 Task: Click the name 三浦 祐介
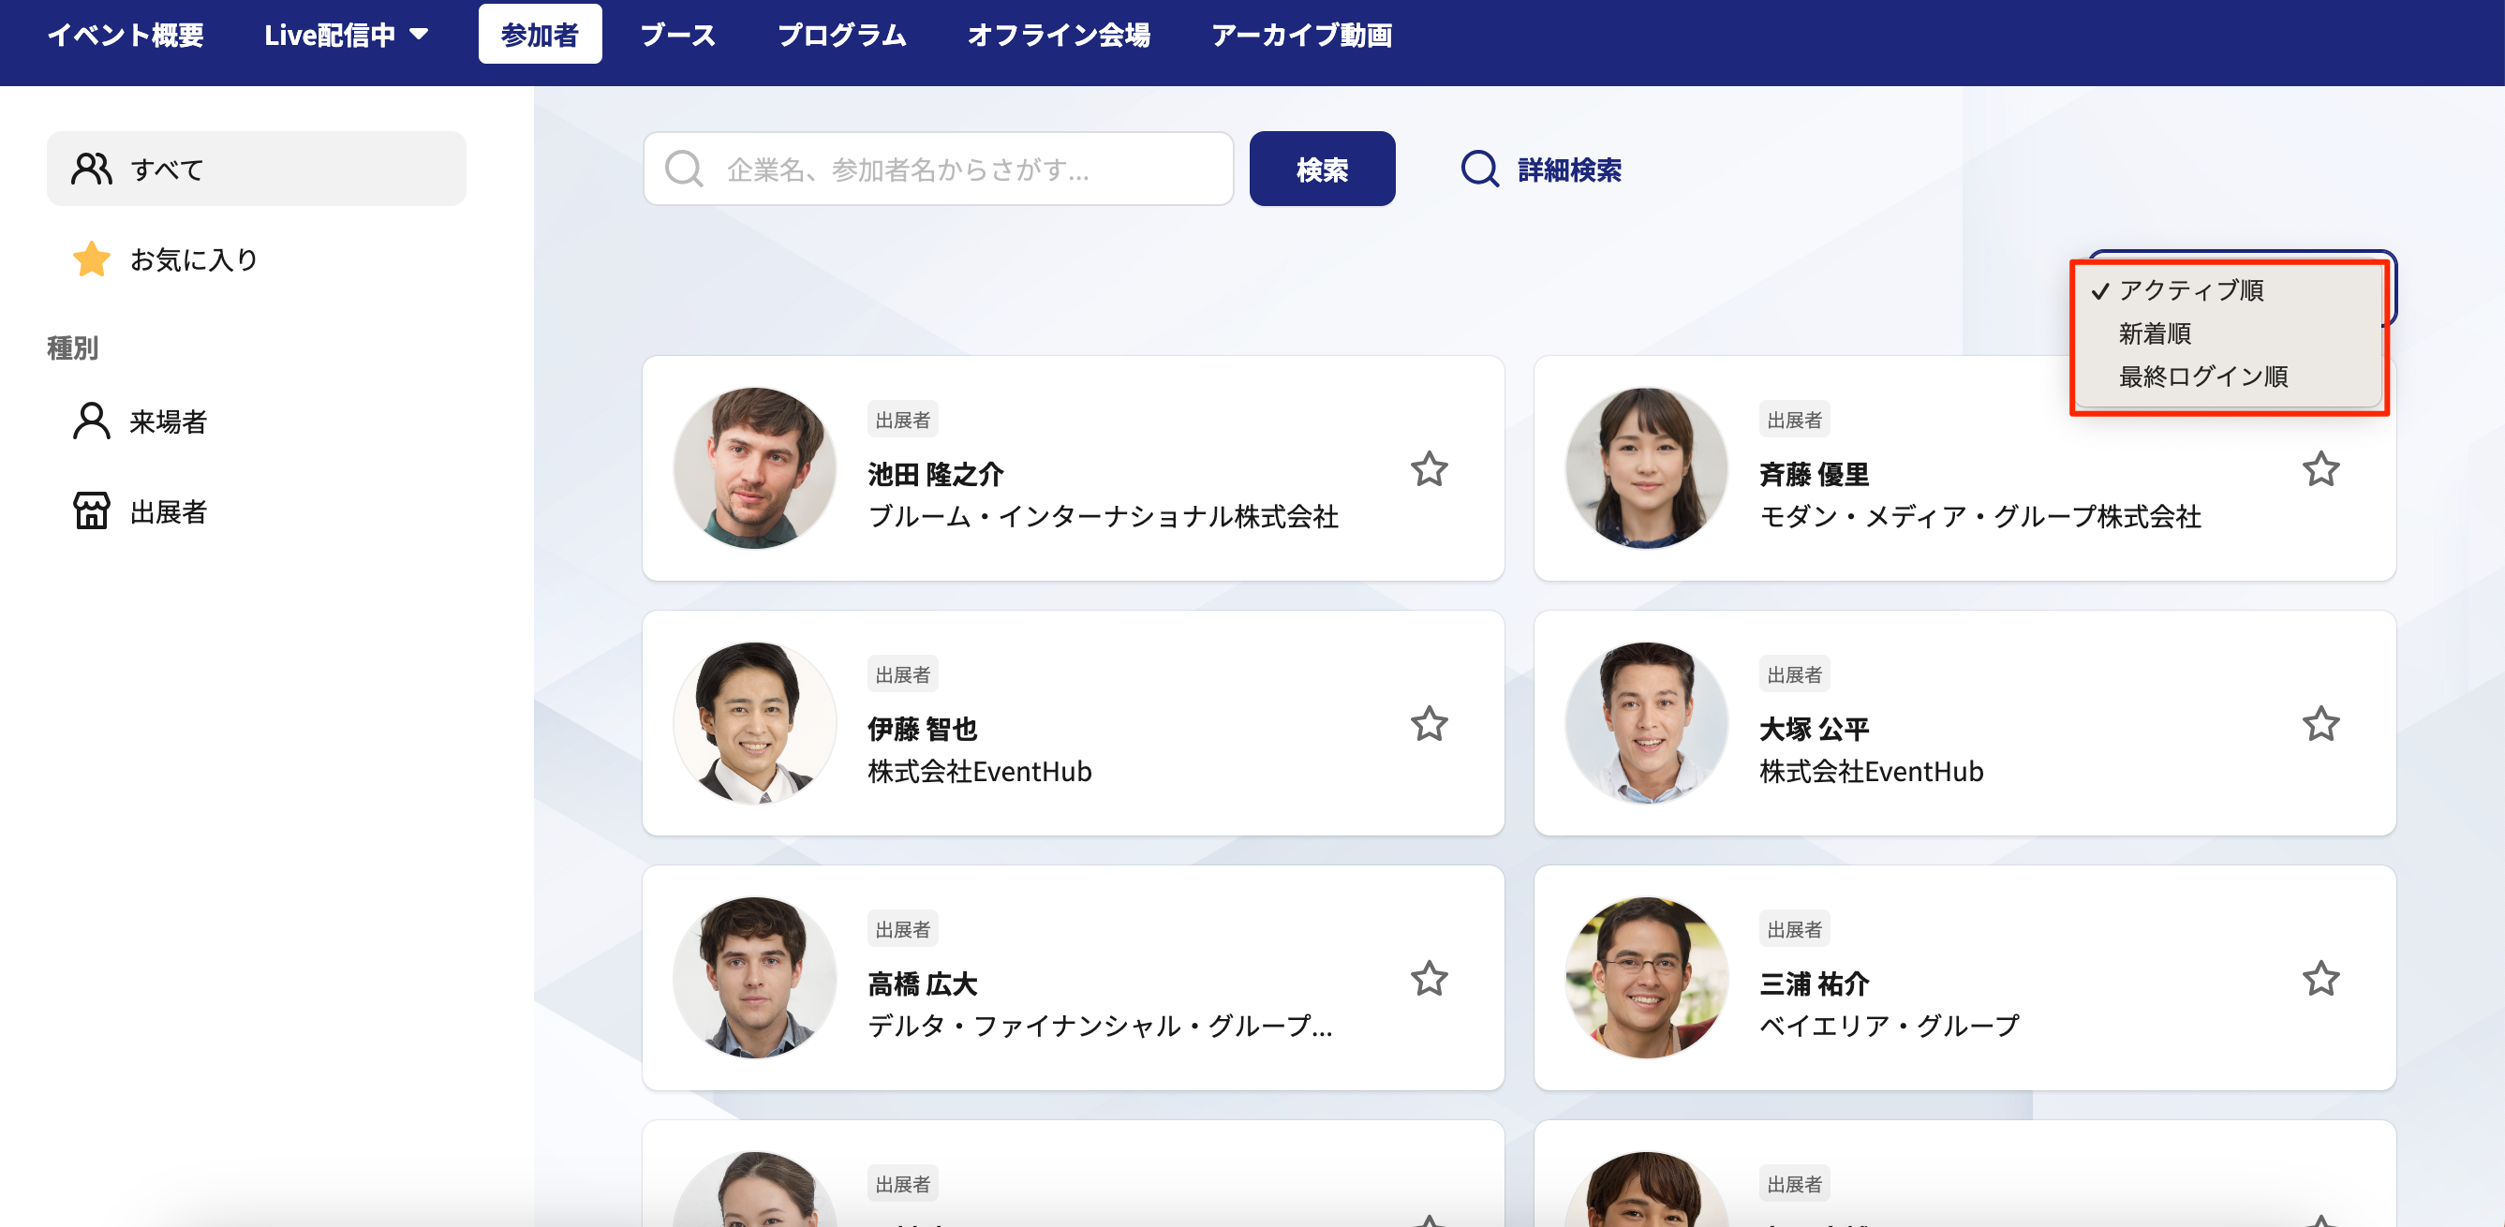click(x=1814, y=983)
